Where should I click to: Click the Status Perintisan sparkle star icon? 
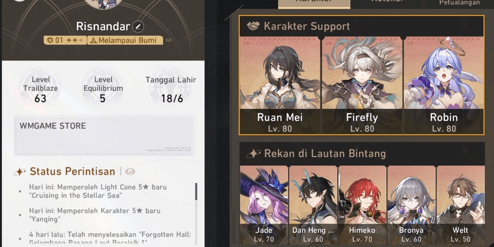pos(20,172)
